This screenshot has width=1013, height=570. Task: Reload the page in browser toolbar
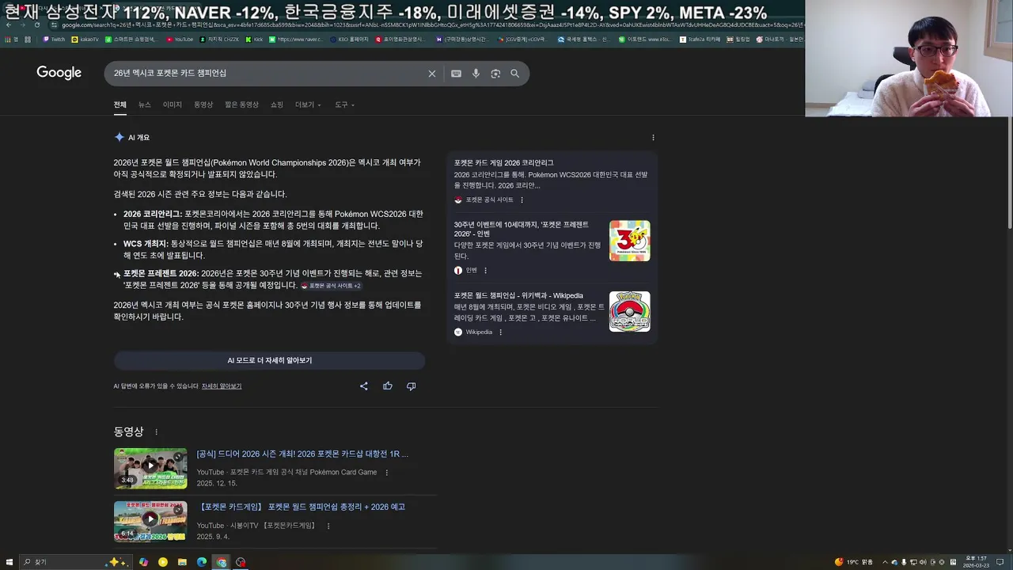[36, 25]
